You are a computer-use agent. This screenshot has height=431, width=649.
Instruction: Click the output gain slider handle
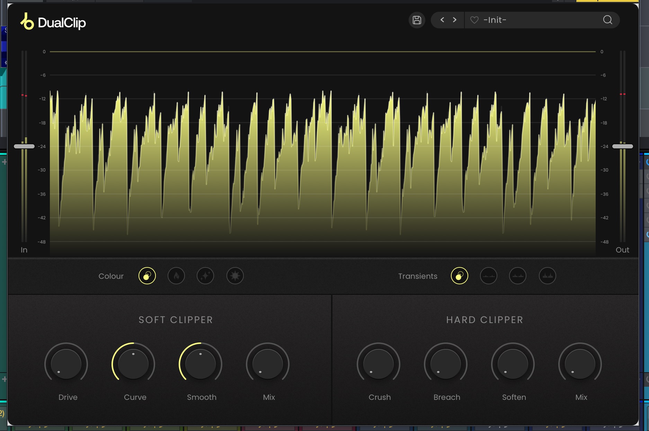(x=622, y=146)
